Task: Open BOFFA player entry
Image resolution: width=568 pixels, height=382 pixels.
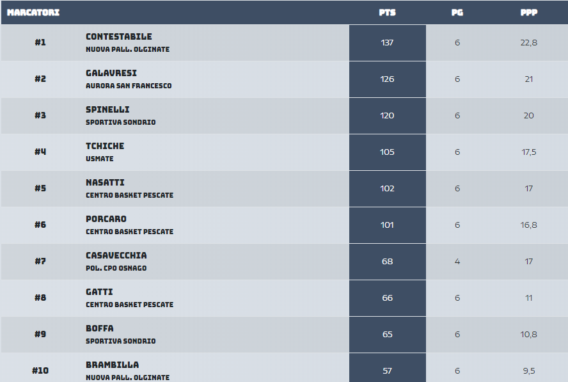Action: [x=100, y=328]
